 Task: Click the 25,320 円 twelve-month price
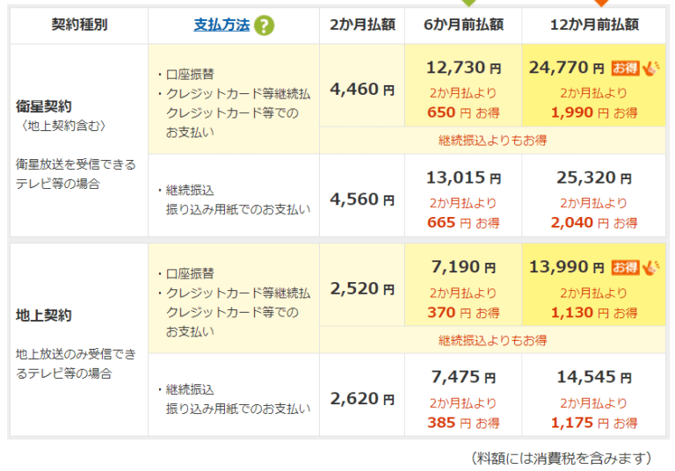[595, 178]
